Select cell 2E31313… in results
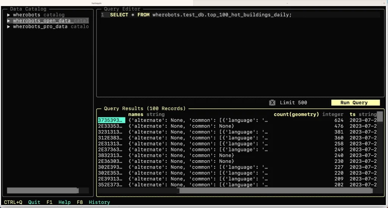The width and height of the screenshot is (388, 208). click(110, 144)
